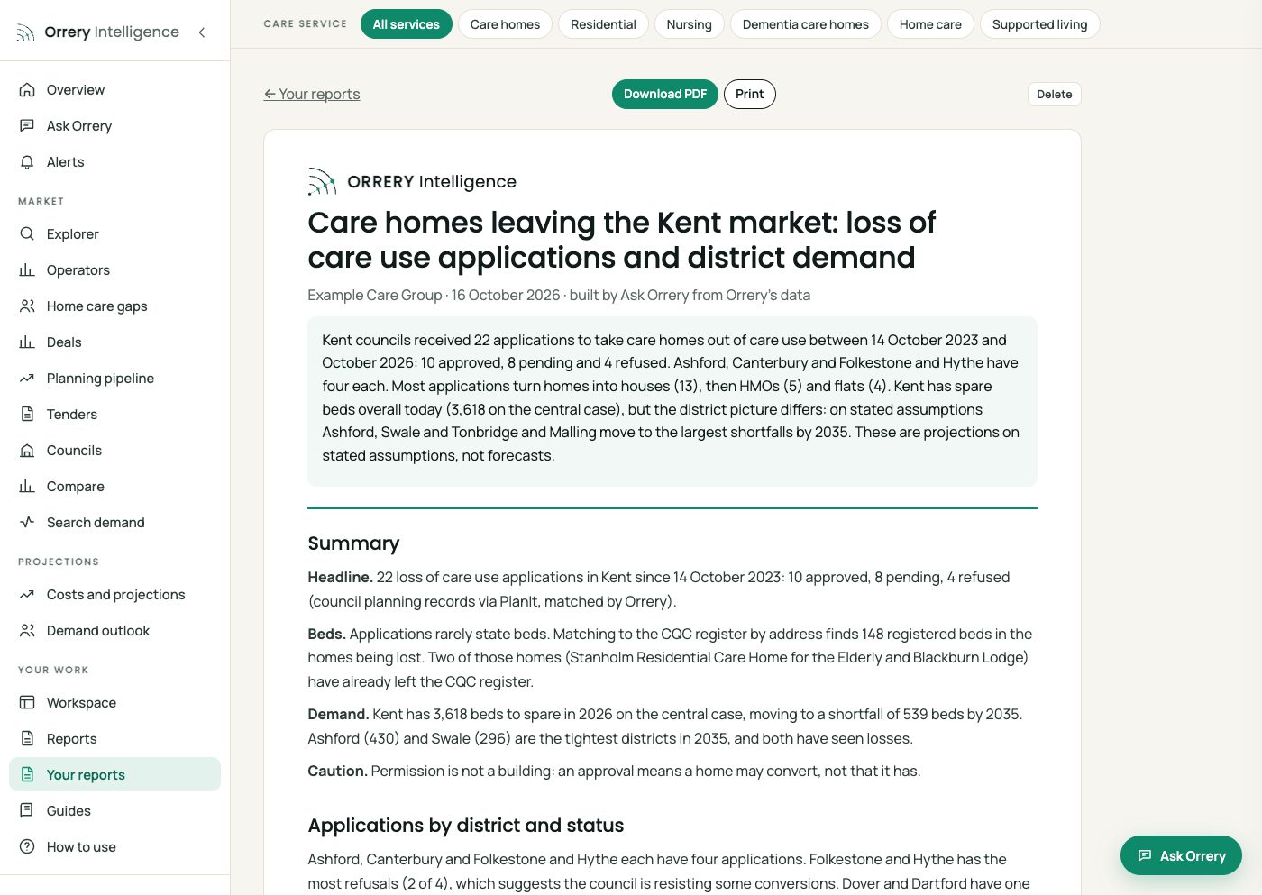The width and height of the screenshot is (1262, 895).
Task: Open the Alerts bell icon
Action: click(27, 162)
